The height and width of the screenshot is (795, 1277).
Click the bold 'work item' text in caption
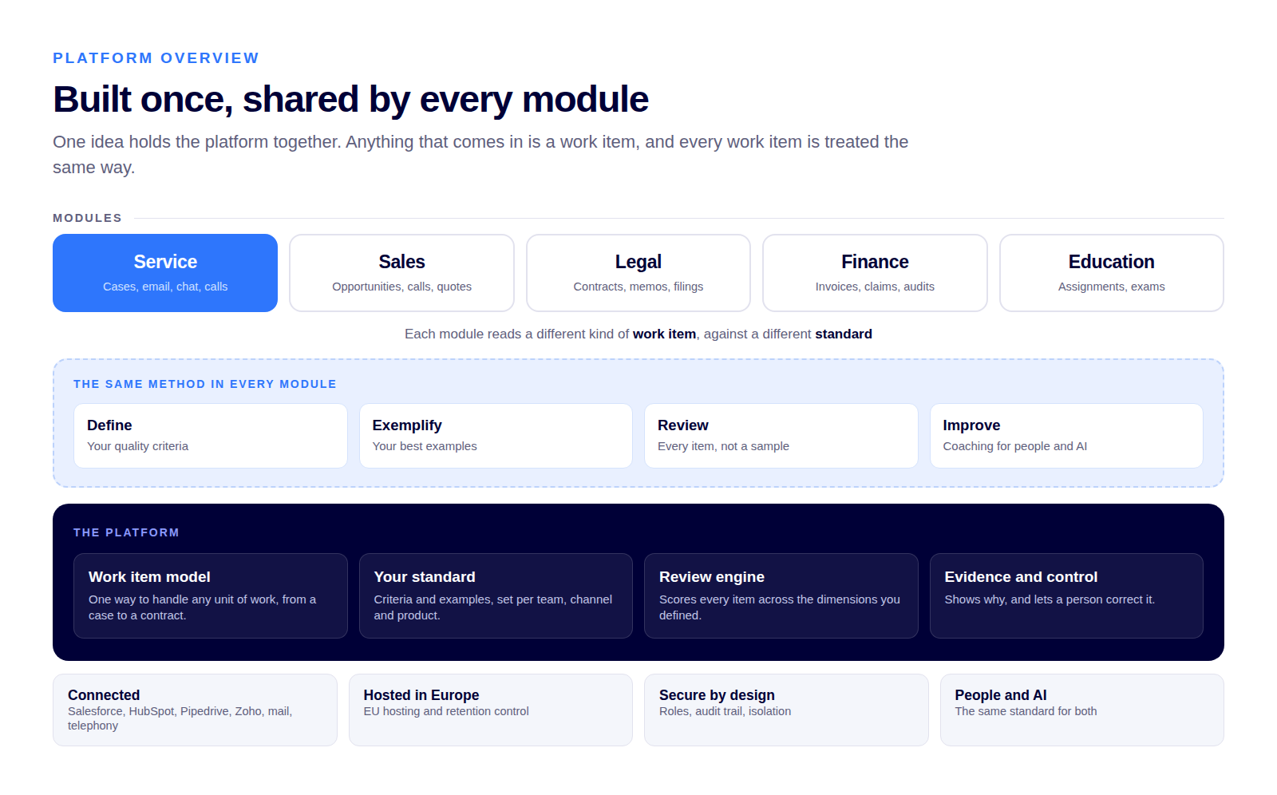pyautogui.click(x=664, y=334)
